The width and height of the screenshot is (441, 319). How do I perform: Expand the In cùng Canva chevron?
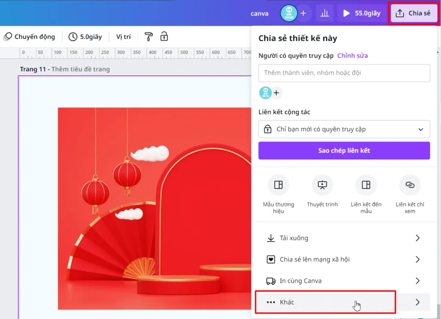[x=418, y=281]
